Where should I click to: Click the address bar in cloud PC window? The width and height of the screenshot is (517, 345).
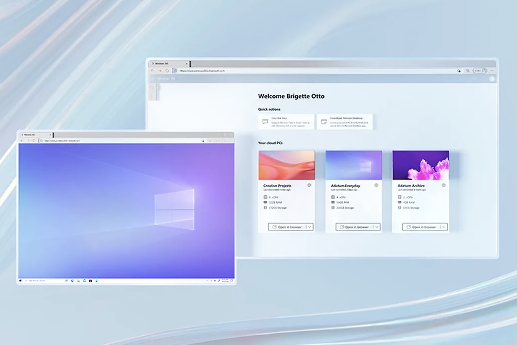click(122, 141)
